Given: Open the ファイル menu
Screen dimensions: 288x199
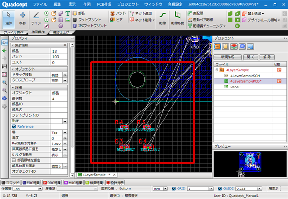Looking at the screenshot, I should (40, 4).
